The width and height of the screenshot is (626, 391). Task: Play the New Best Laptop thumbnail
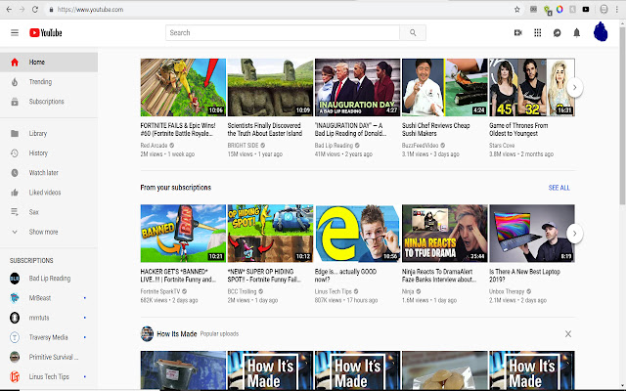532,234
